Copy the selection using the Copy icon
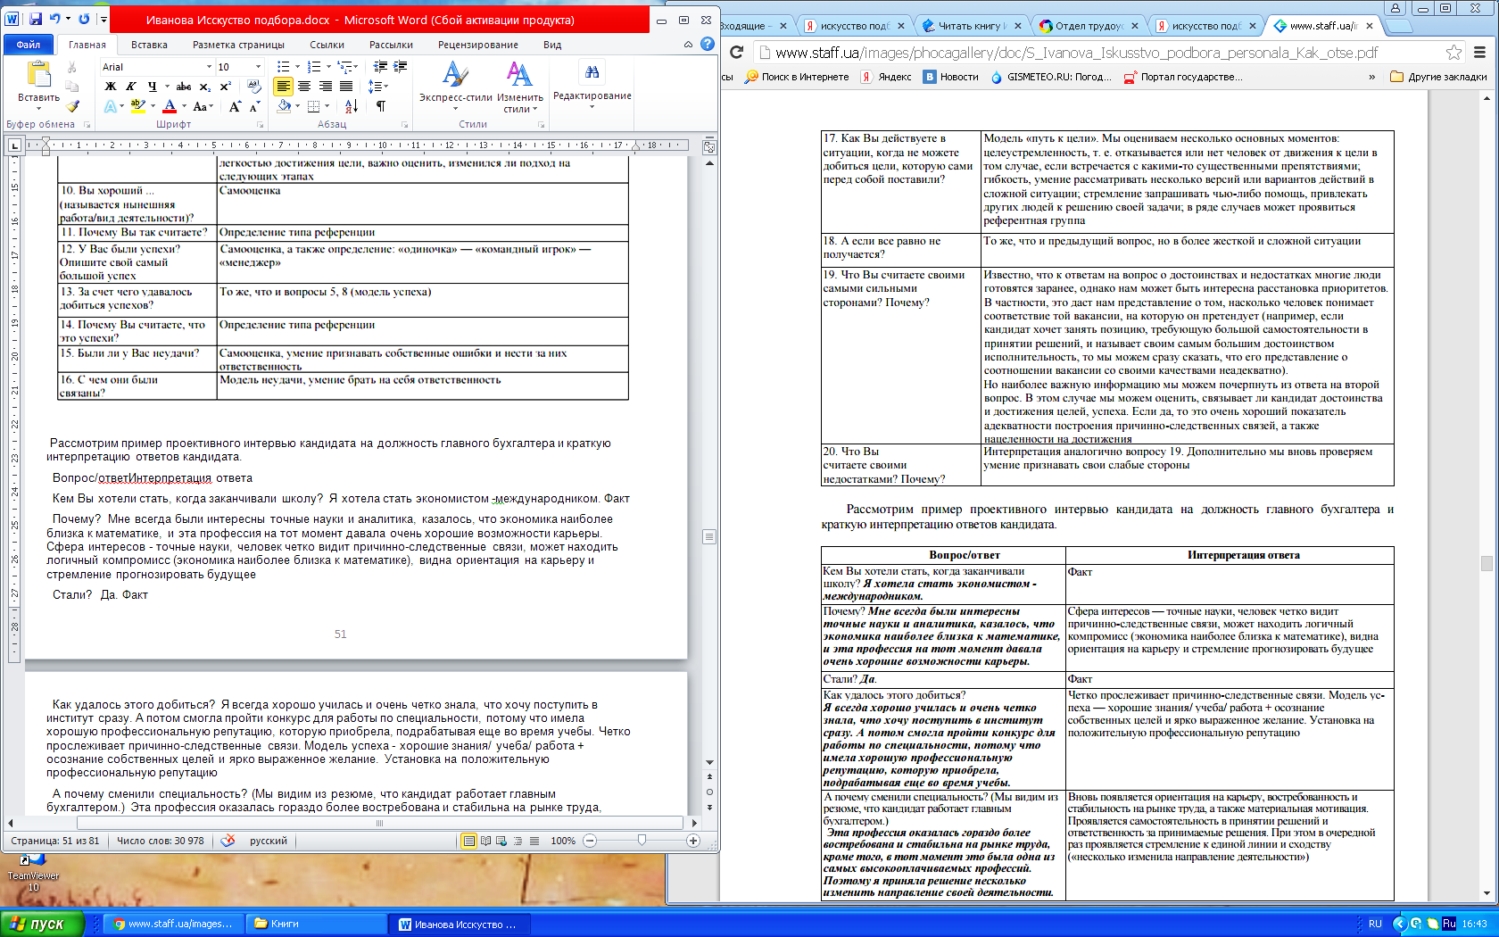Viewport: 1499px width, 937px height. point(72,87)
